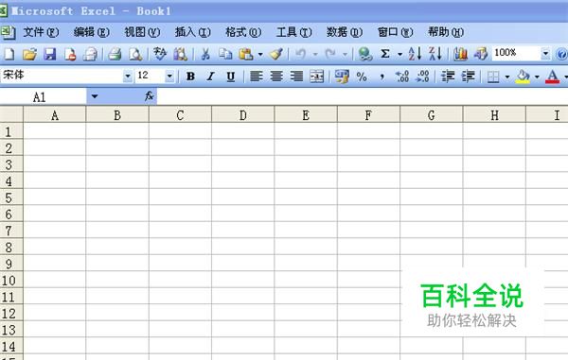The height and width of the screenshot is (360, 568).
Task: Expand the font size dropdown
Action: pos(169,77)
